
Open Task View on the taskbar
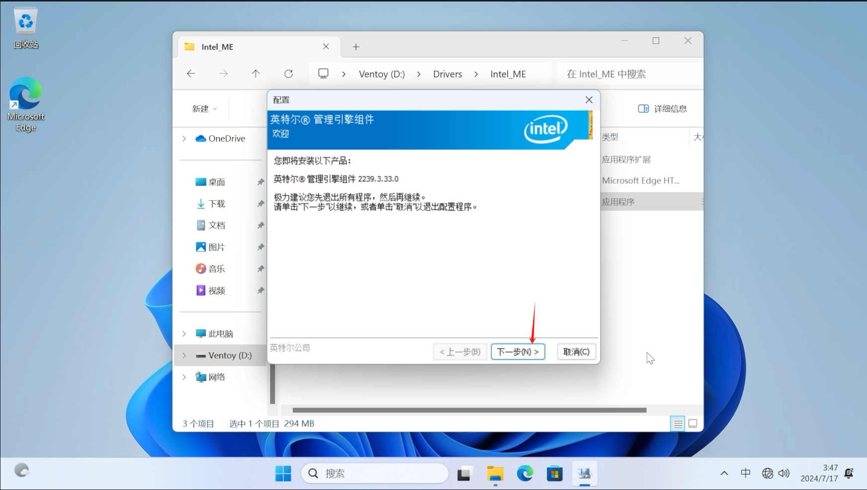(x=464, y=474)
